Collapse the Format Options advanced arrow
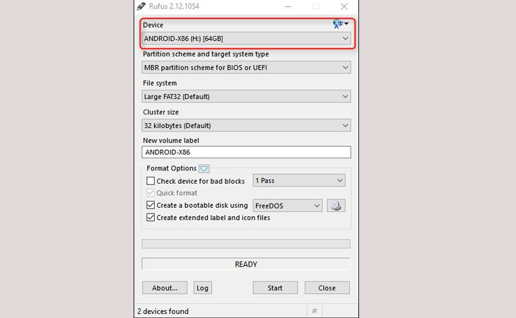 tap(204, 169)
